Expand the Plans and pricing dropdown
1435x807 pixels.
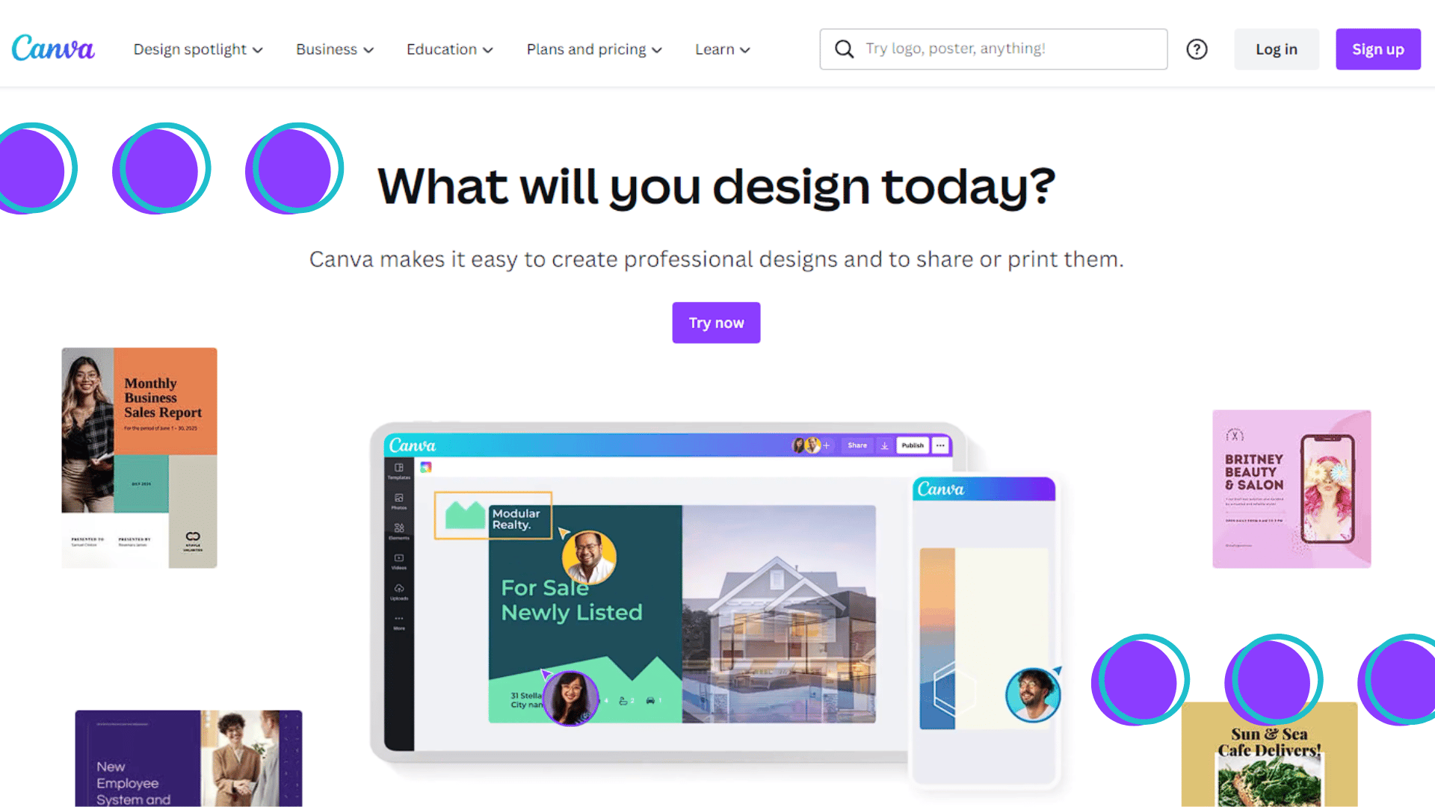point(594,49)
